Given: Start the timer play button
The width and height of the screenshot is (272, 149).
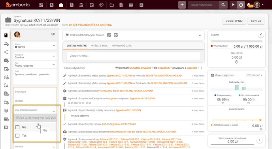Looking at the screenshot, I should click(233, 5).
